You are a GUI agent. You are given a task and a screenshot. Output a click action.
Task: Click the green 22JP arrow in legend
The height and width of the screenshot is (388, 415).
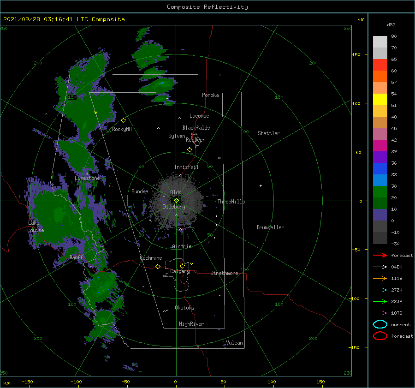point(380,301)
